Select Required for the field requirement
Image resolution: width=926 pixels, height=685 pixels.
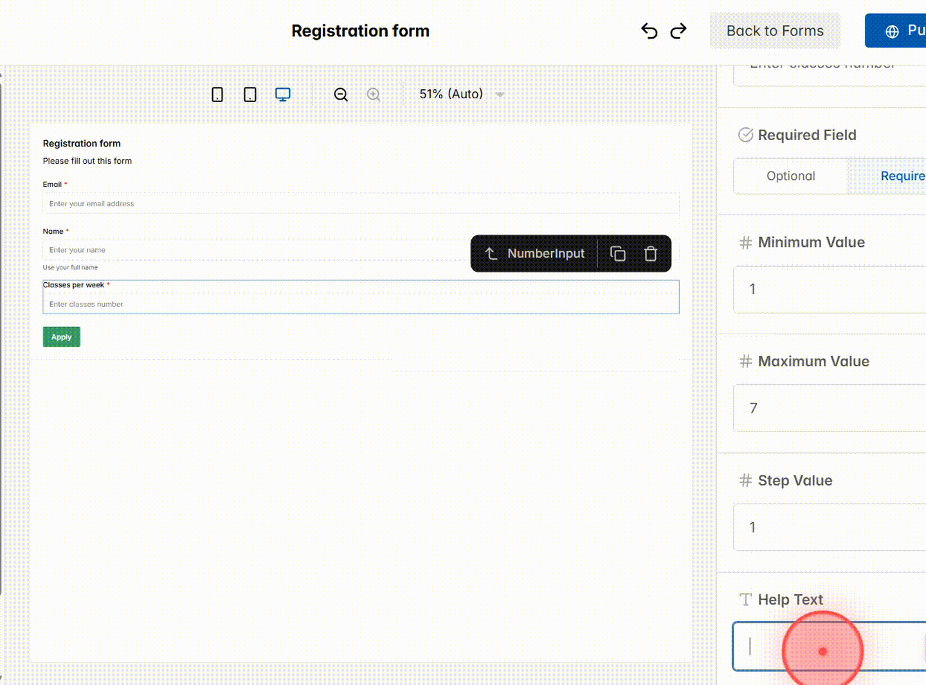[900, 176]
